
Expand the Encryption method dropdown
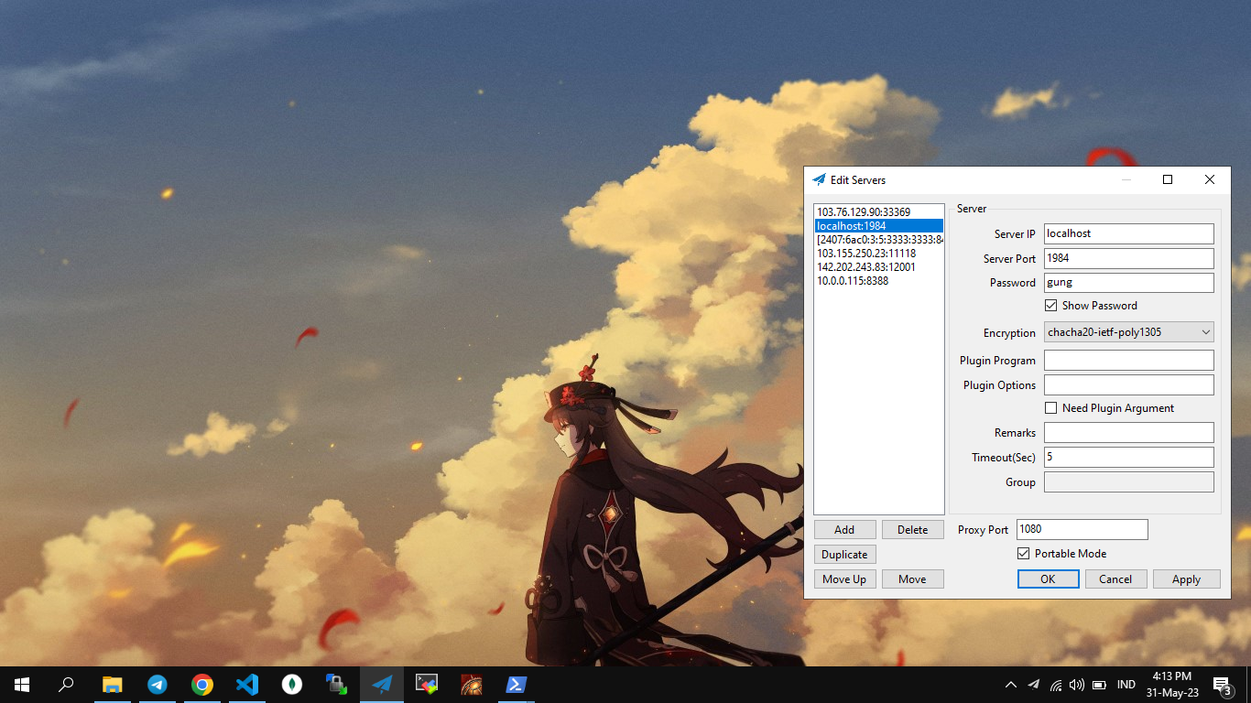coord(1128,332)
